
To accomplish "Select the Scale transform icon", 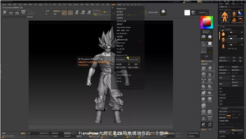I will pos(83,12).
